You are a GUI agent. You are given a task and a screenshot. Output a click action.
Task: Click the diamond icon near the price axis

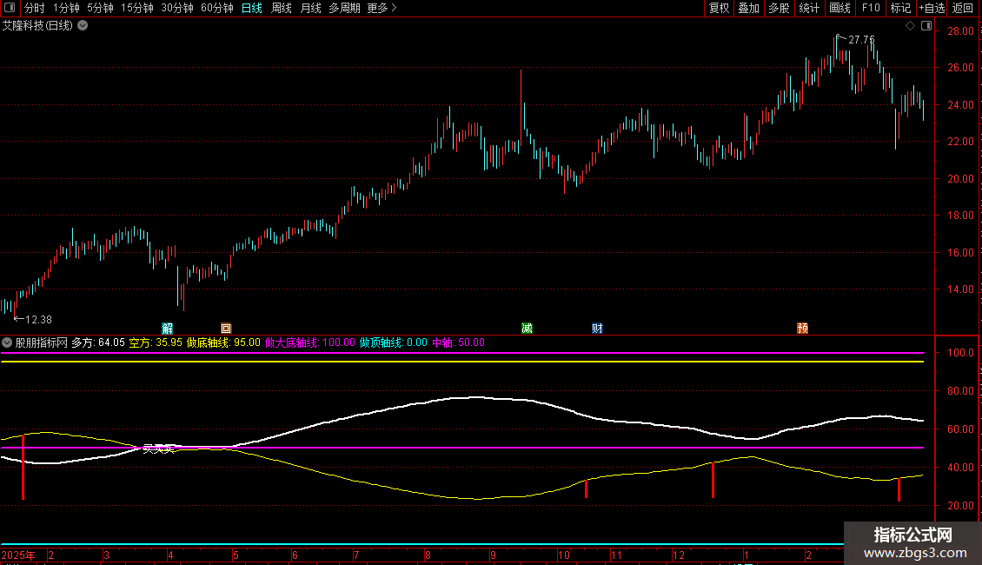[x=910, y=26]
